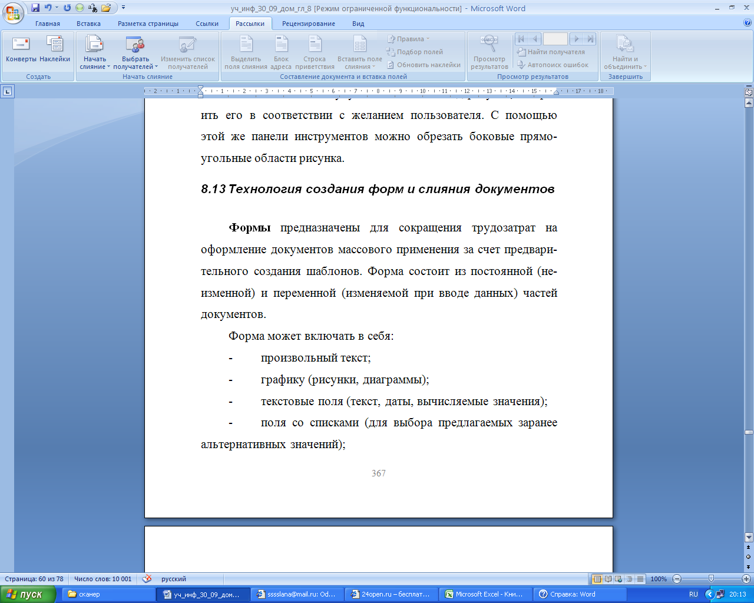Switch to Print Layout view
Viewport: 754px width, 603px height.
(597, 579)
